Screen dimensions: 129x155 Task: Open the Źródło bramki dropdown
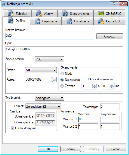click(49, 59)
